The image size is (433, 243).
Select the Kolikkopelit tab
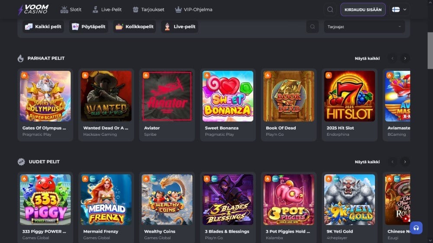pos(135,27)
